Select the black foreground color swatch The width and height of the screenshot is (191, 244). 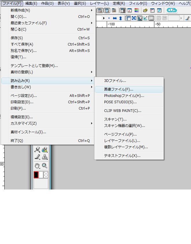pyautogui.click(x=36, y=175)
